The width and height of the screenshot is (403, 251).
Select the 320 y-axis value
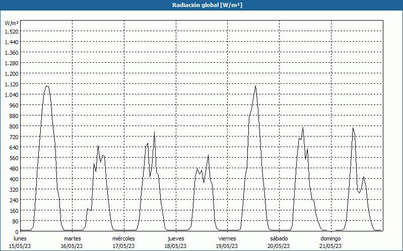pyautogui.click(x=15, y=190)
